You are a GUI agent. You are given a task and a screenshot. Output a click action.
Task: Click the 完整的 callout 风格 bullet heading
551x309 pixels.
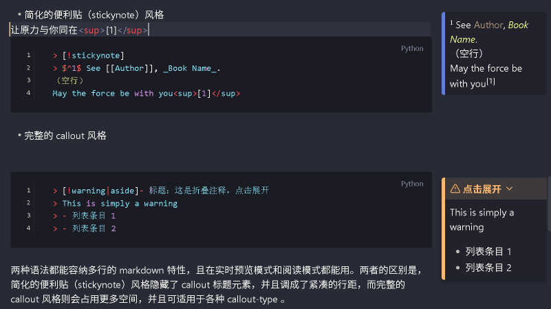click(65, 136)
